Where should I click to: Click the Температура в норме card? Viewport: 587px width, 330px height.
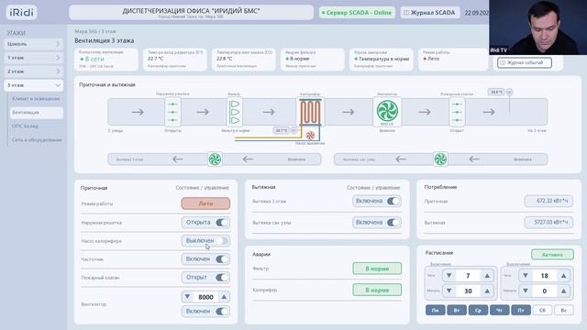(382, 59)
